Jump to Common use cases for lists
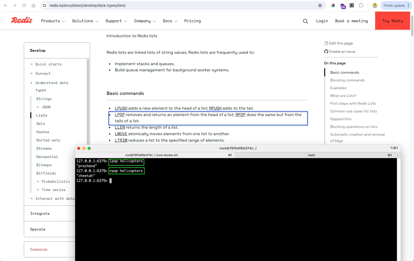Viewport: 414px width, 261px height. 353,111
